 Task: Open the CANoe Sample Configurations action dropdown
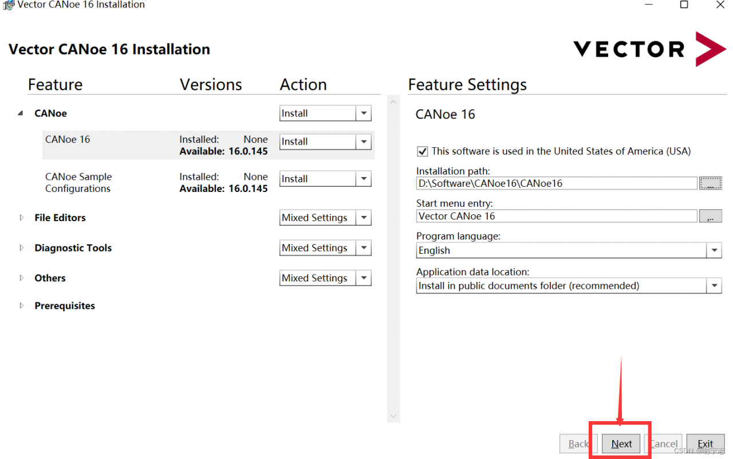click(x=364, y=179)
